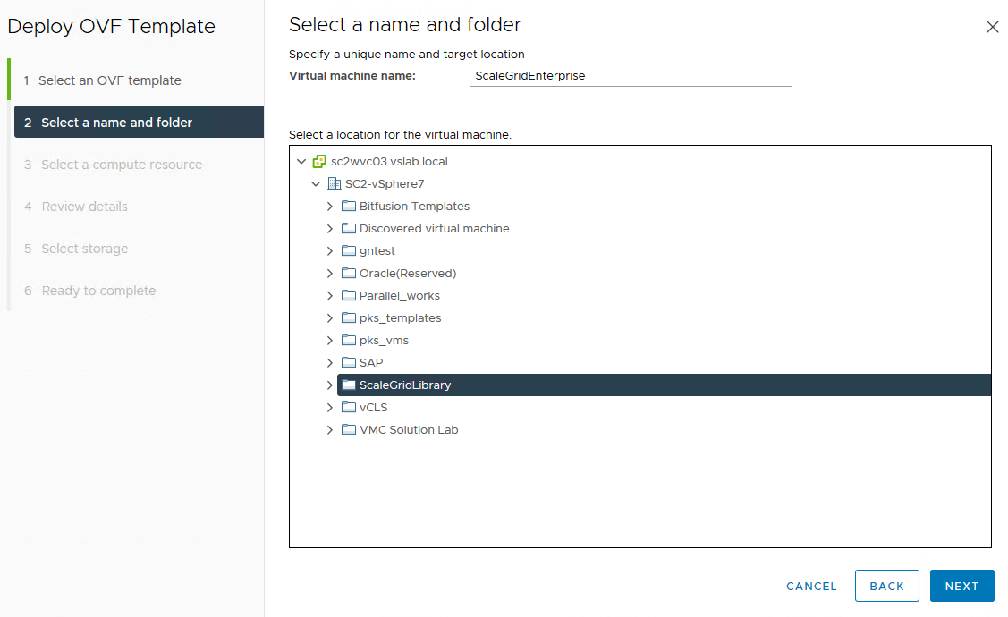Click the NEXT button
The width and height of the screenshot is (1008, 617).
click(x=961, y=586)
